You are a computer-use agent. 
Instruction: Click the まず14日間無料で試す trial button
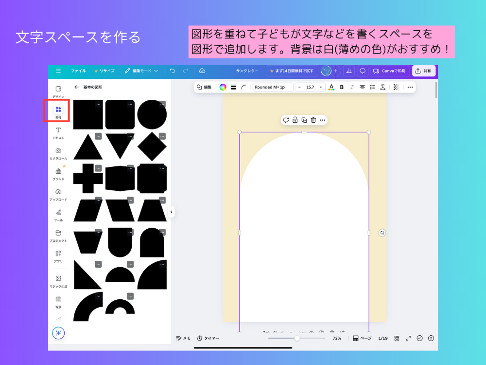[x=293, y=71]
